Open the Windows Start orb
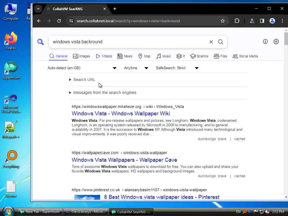The height and width of the screenshot is (216, 288). 8,211
